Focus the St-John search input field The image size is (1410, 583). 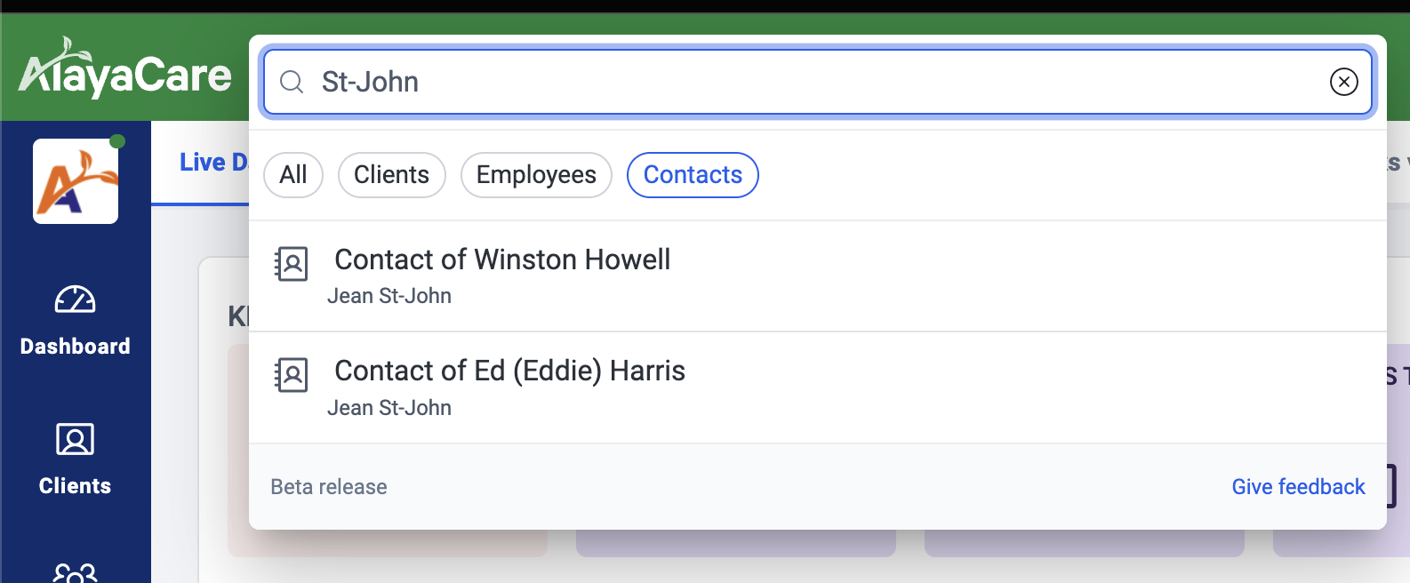coord(800,83)
